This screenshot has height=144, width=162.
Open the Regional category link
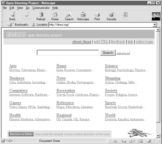(64, 115)
